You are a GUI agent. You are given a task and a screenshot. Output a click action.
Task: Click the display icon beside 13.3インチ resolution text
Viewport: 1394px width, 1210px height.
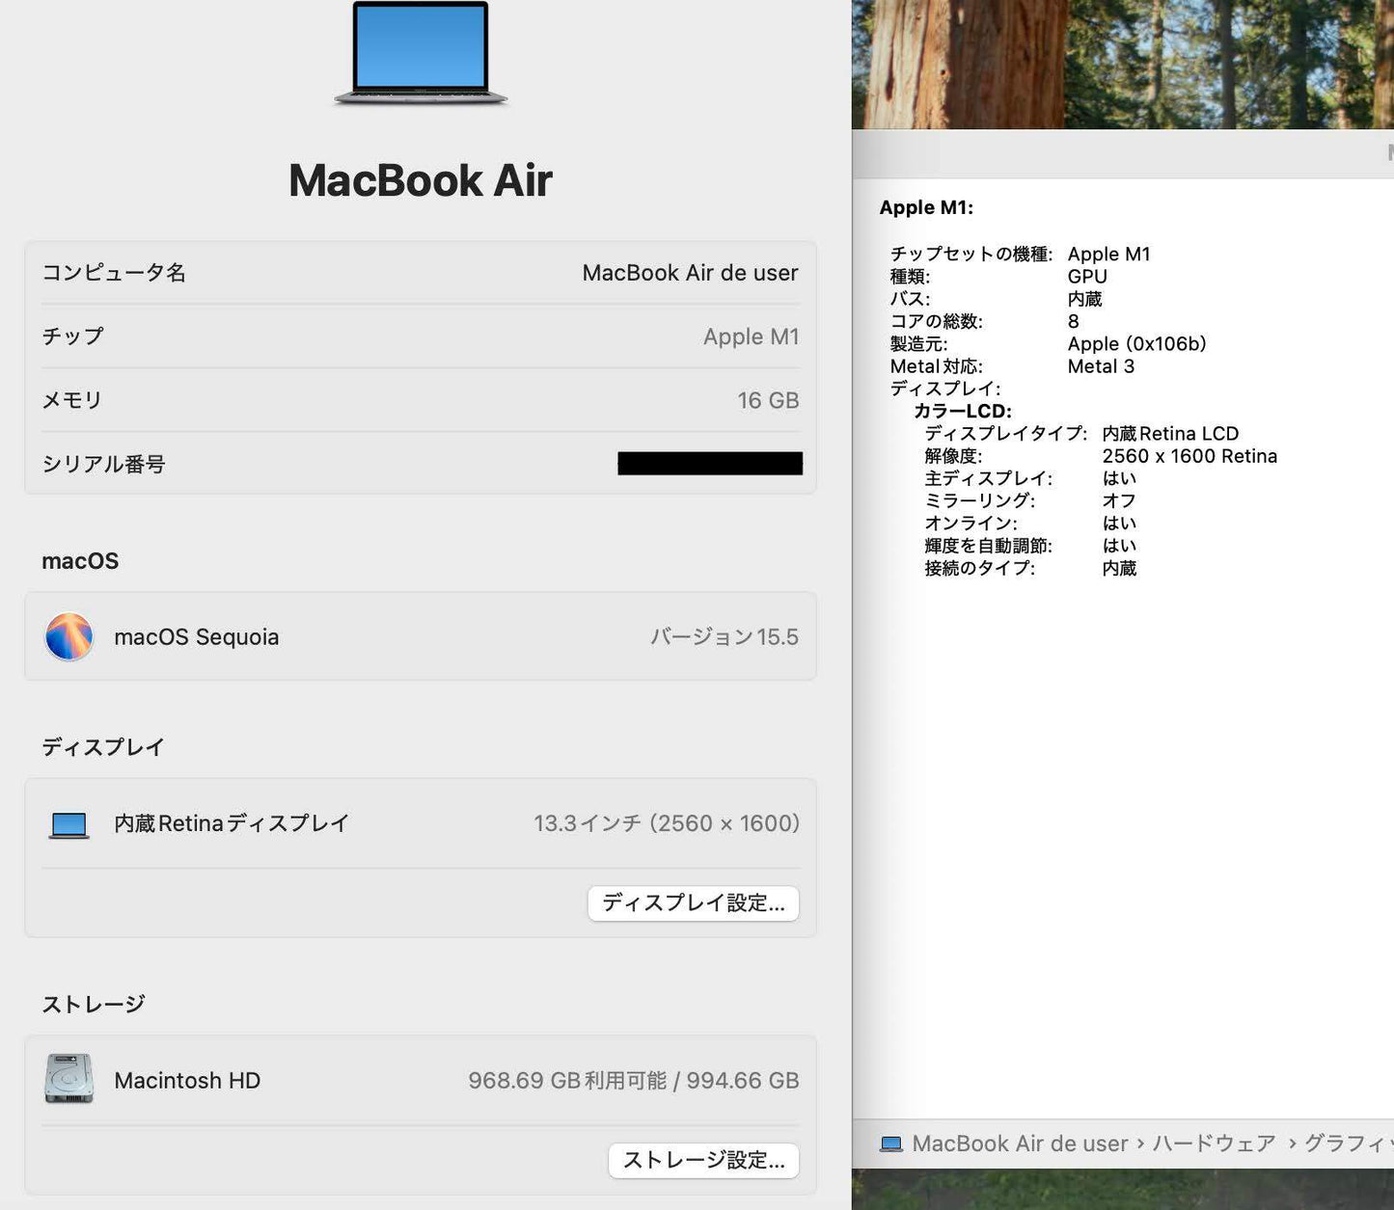(x=68, y=823)
